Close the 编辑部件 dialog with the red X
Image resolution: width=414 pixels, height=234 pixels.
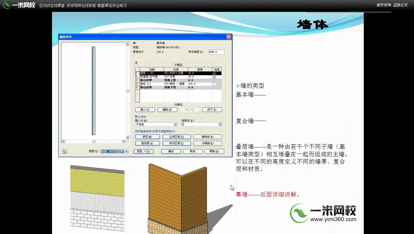coord(229,37)
